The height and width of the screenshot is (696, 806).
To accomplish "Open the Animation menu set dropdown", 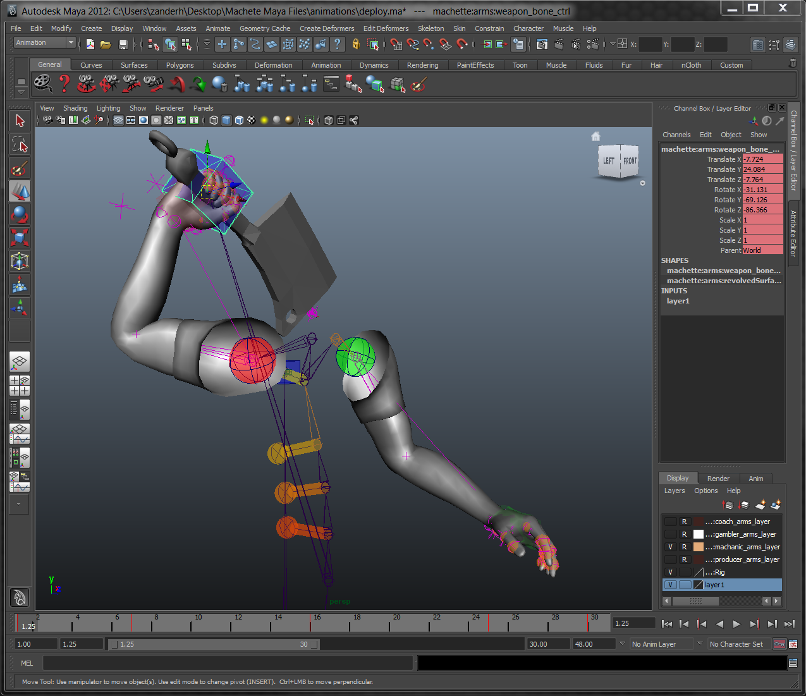I will click(x=70, y=42).
